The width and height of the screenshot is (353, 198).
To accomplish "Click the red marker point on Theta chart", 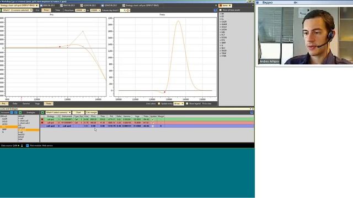I will tap(164, 92).
